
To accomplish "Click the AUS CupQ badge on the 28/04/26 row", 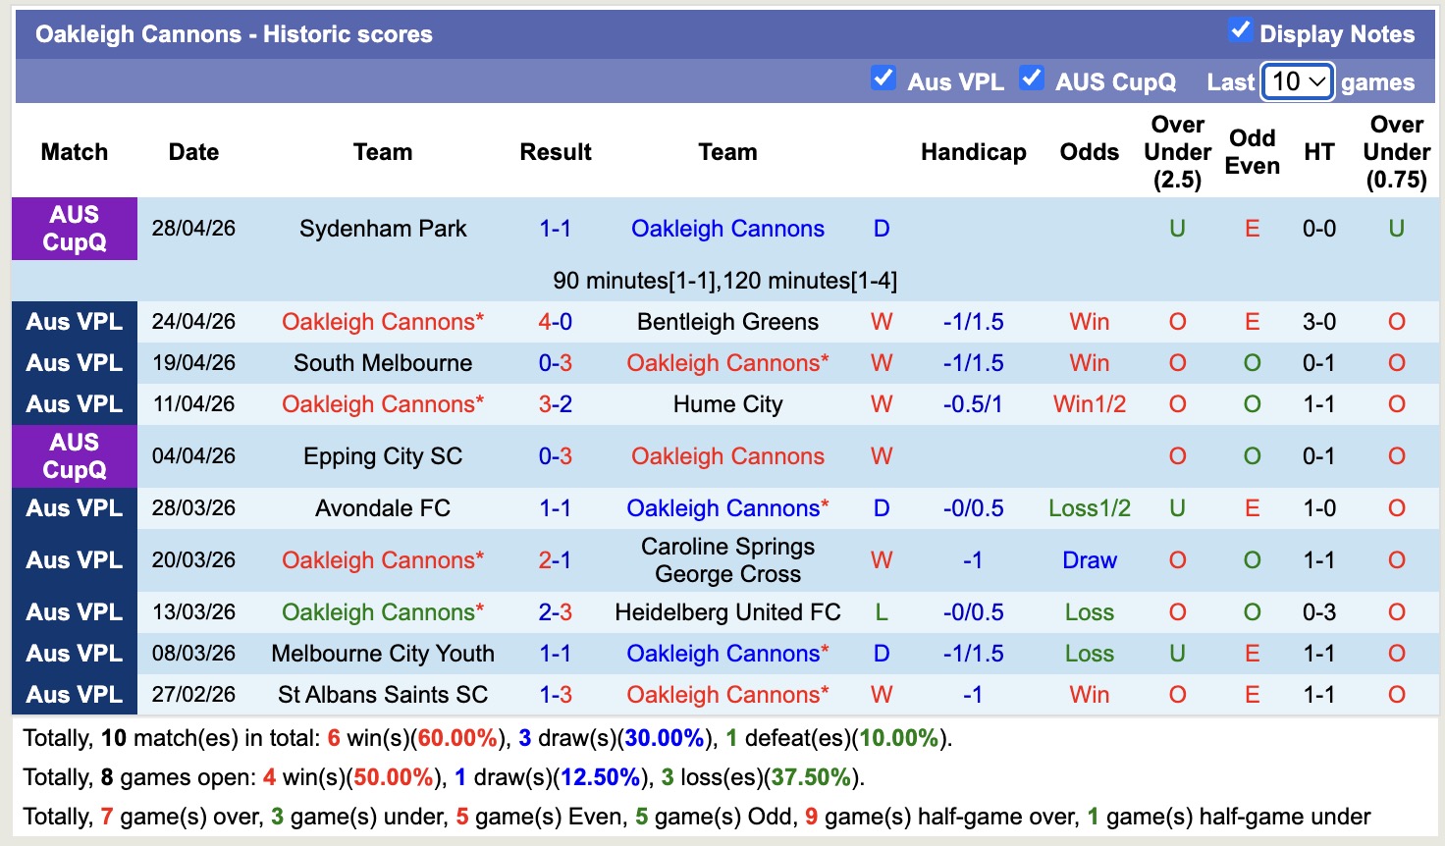I will tap(74, 229).
